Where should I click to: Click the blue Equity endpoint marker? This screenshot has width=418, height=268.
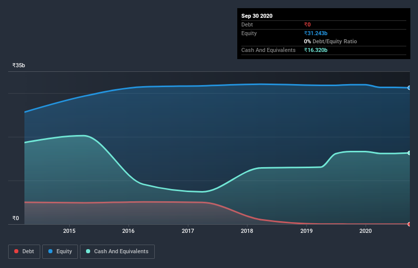click(409, 88)
